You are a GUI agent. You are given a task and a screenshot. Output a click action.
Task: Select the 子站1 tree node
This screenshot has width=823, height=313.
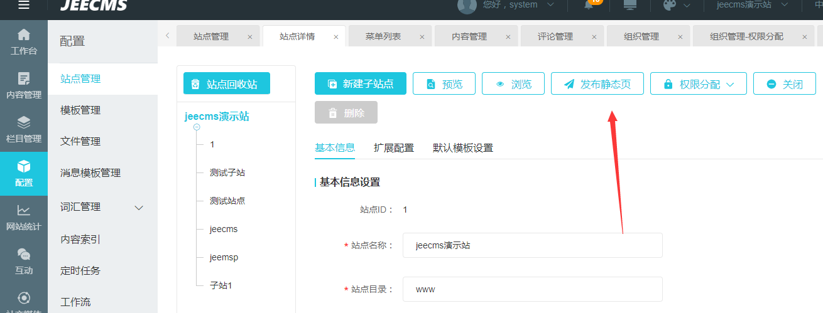221,285
